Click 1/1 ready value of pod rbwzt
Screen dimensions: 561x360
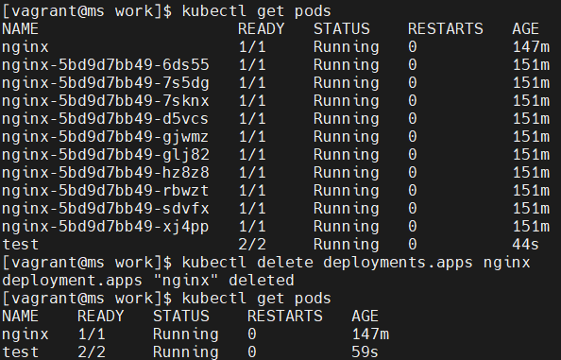click(252, 191)
